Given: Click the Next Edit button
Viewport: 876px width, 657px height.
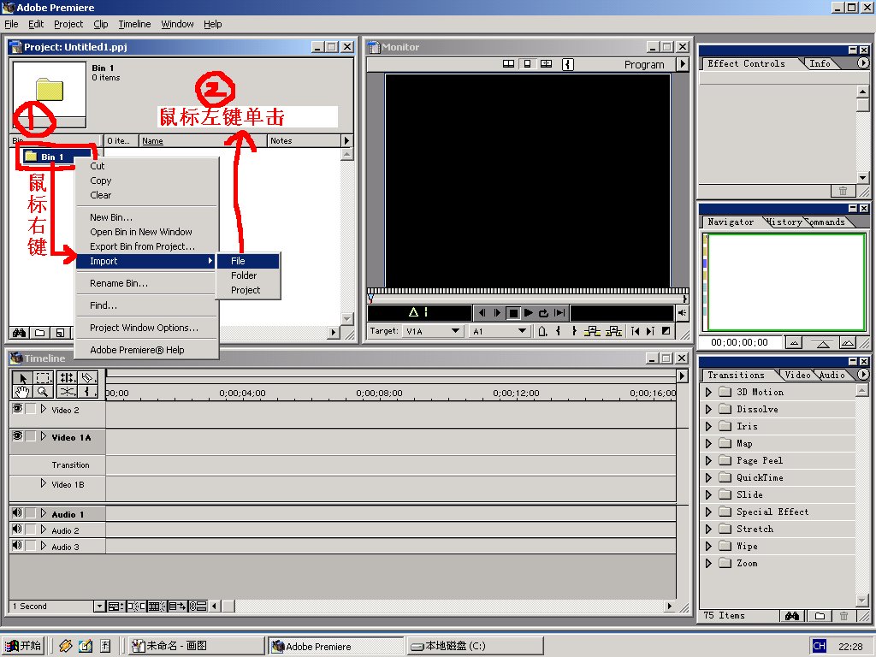Looking at the screenshot, I should tap(650, 331).
